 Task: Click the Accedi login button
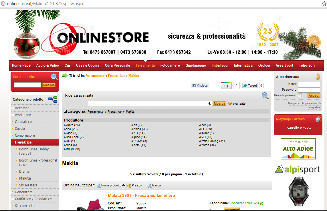coord(314,95)
